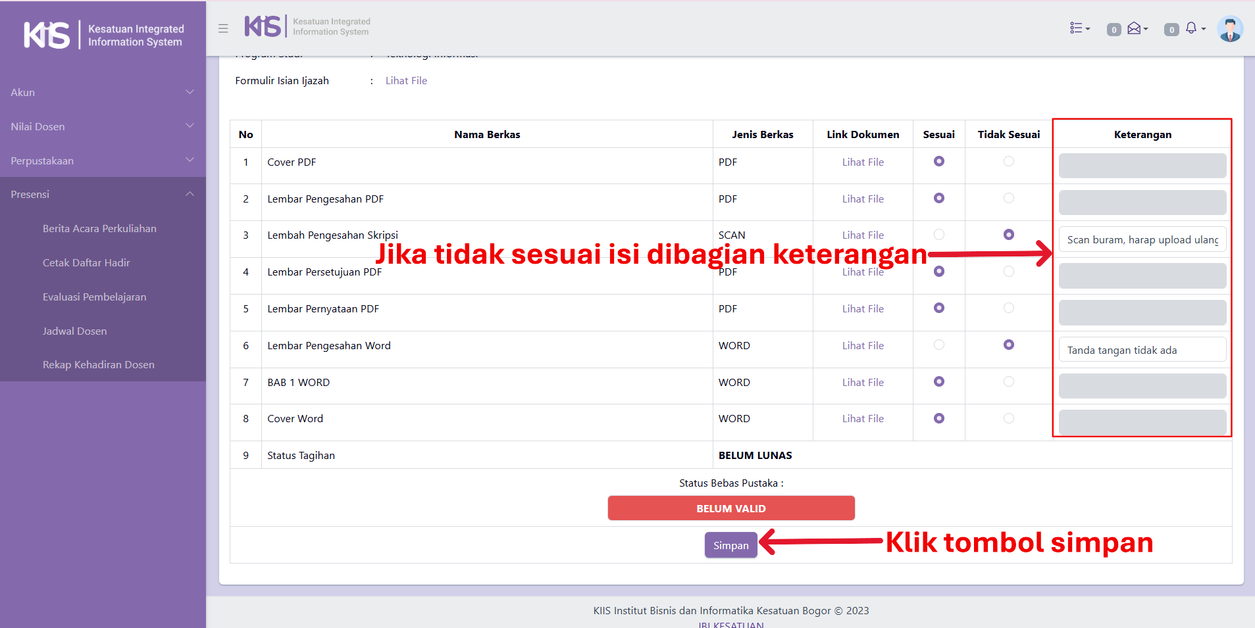The width and height of the screenshot is (1255, 628).
Task: Select Tidak Sesuai for Cover PDF
Action: pyautogui.click(x=1008, y=162)
